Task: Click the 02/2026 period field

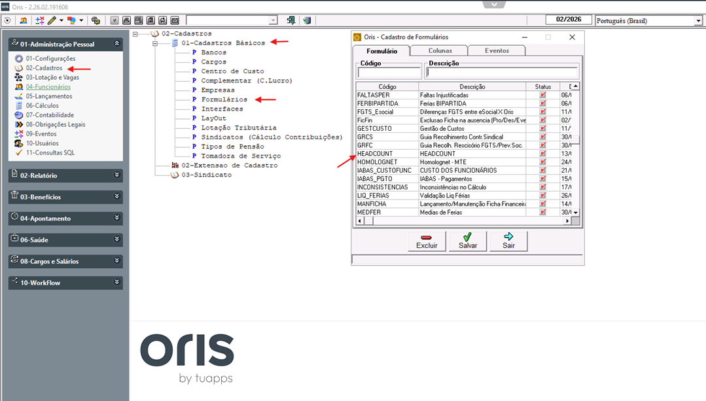Action: point(569,20)
